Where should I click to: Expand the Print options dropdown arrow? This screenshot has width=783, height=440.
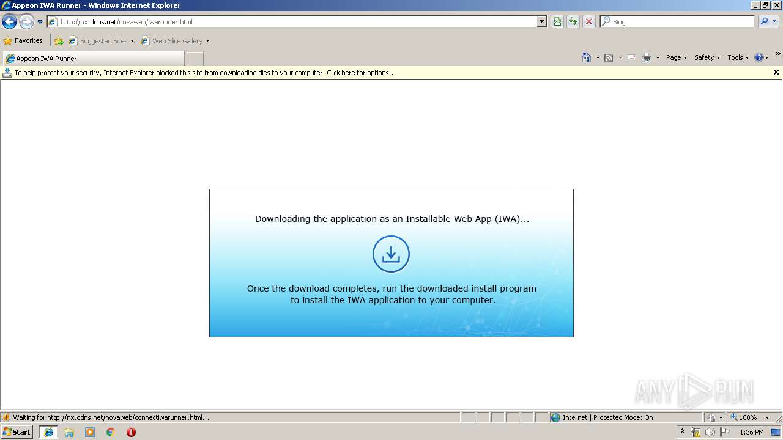point(658,57)
